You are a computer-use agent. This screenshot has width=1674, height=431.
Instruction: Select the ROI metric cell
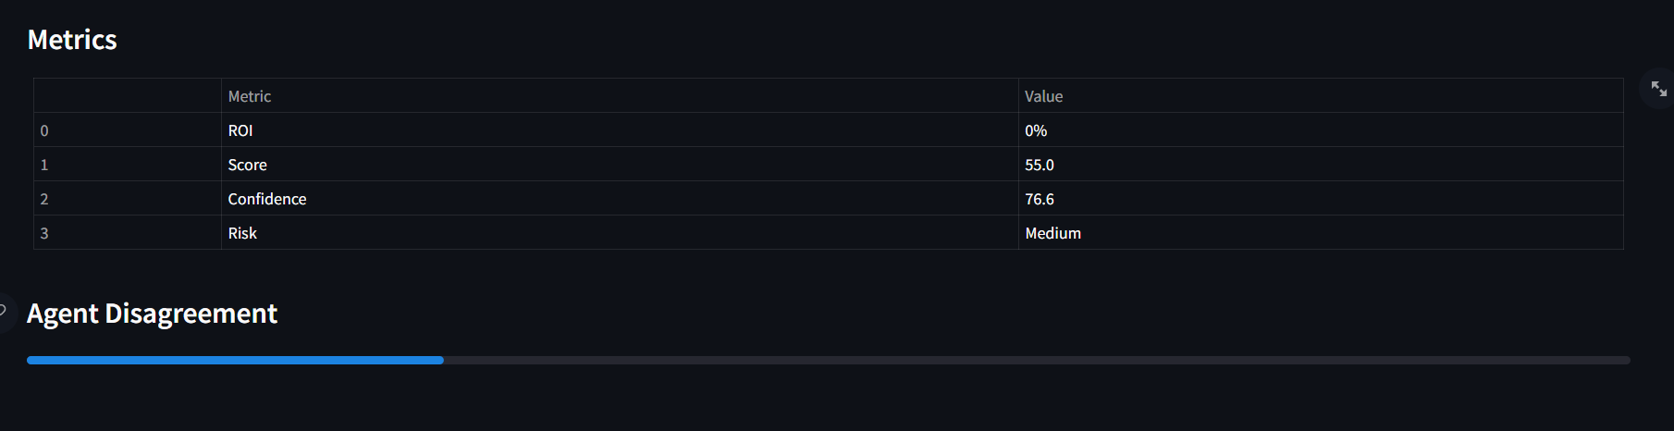point(620,130)
